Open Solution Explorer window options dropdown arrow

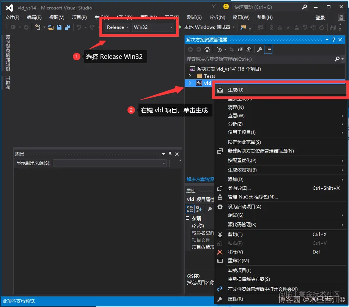pyautogui.click(x=327, y=39)
